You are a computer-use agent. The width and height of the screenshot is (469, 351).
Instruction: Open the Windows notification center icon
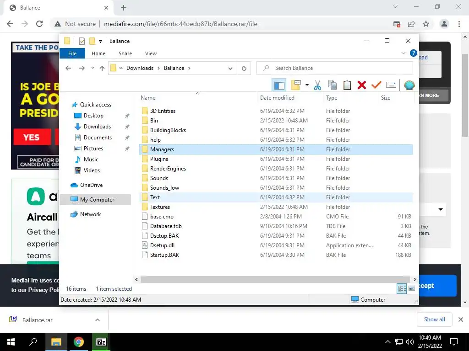point(454,342)
